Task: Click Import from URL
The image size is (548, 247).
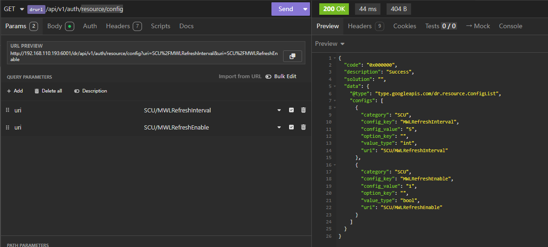Action: 240,76
